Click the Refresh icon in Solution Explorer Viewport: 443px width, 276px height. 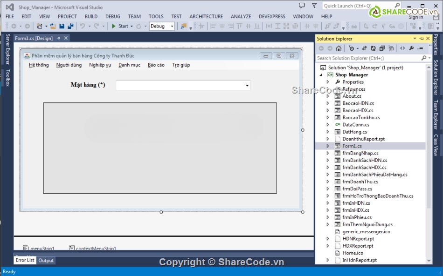373,48
